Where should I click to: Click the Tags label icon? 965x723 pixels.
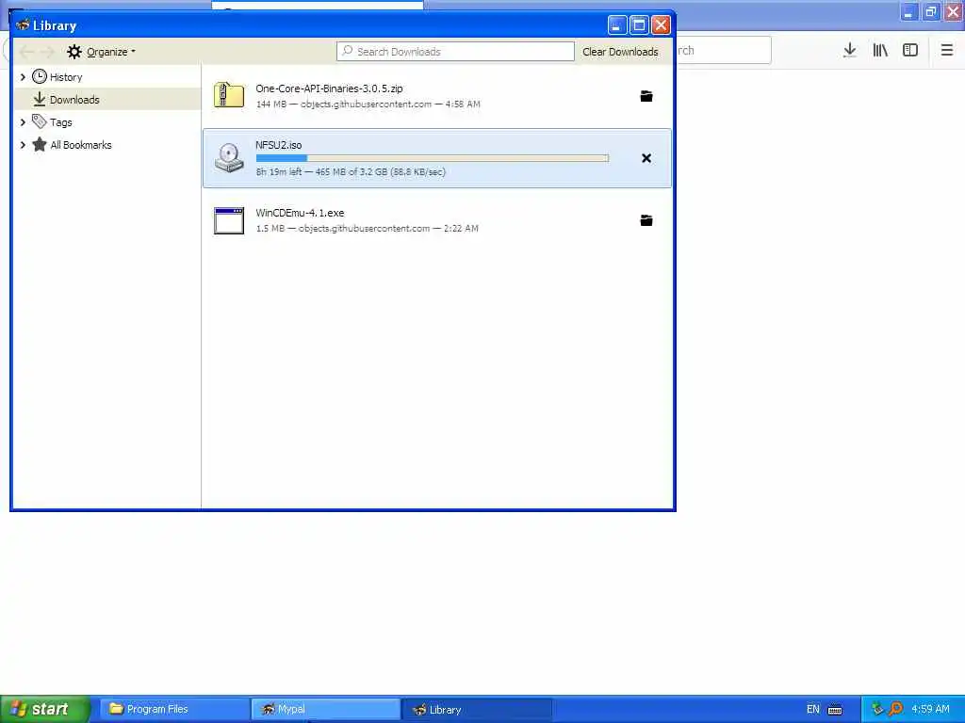pyautogui.click(x=40, y=121)
